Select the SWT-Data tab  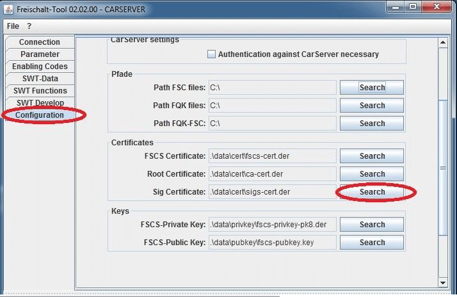click(40, 79)
